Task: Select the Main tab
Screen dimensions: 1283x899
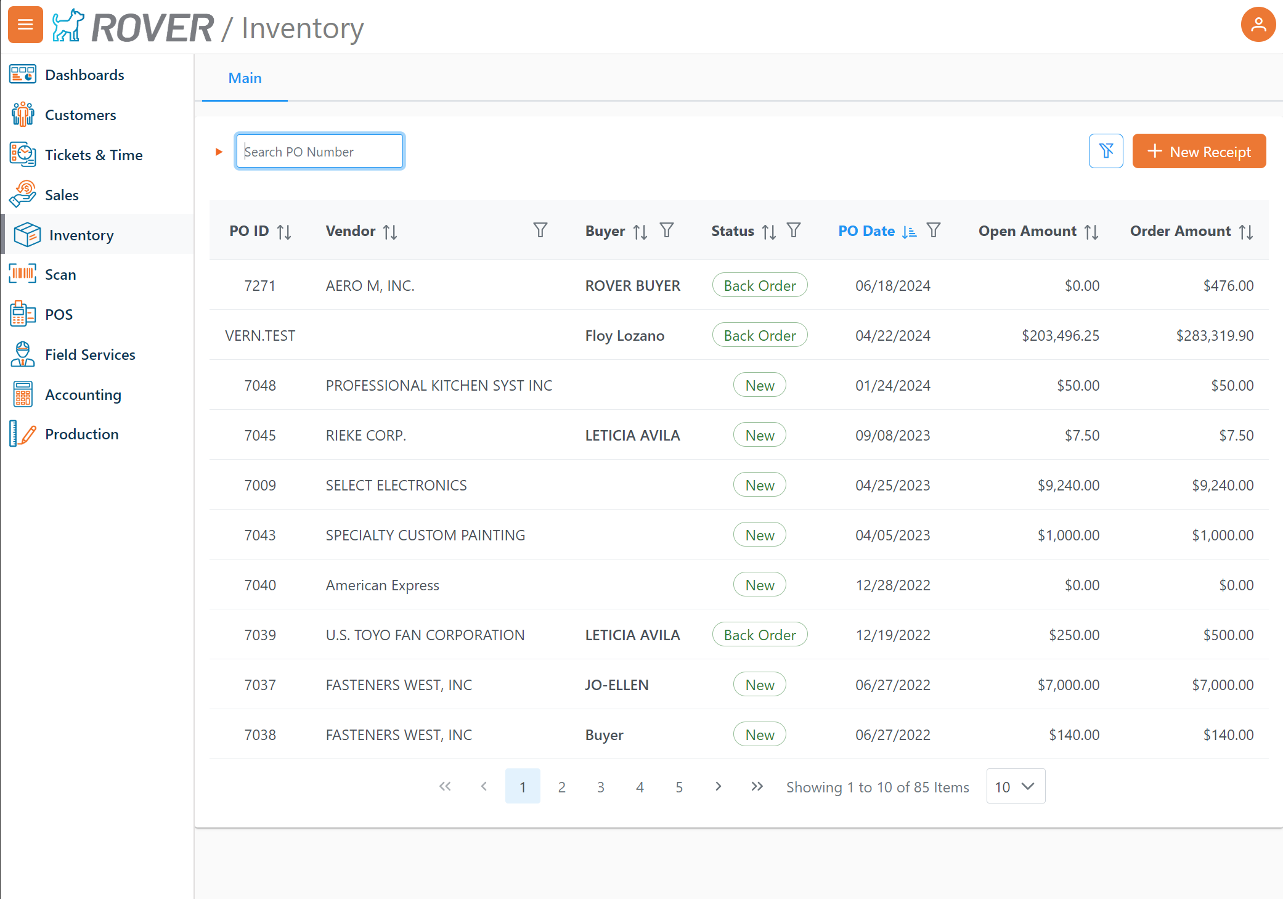Action: (245, 78)
